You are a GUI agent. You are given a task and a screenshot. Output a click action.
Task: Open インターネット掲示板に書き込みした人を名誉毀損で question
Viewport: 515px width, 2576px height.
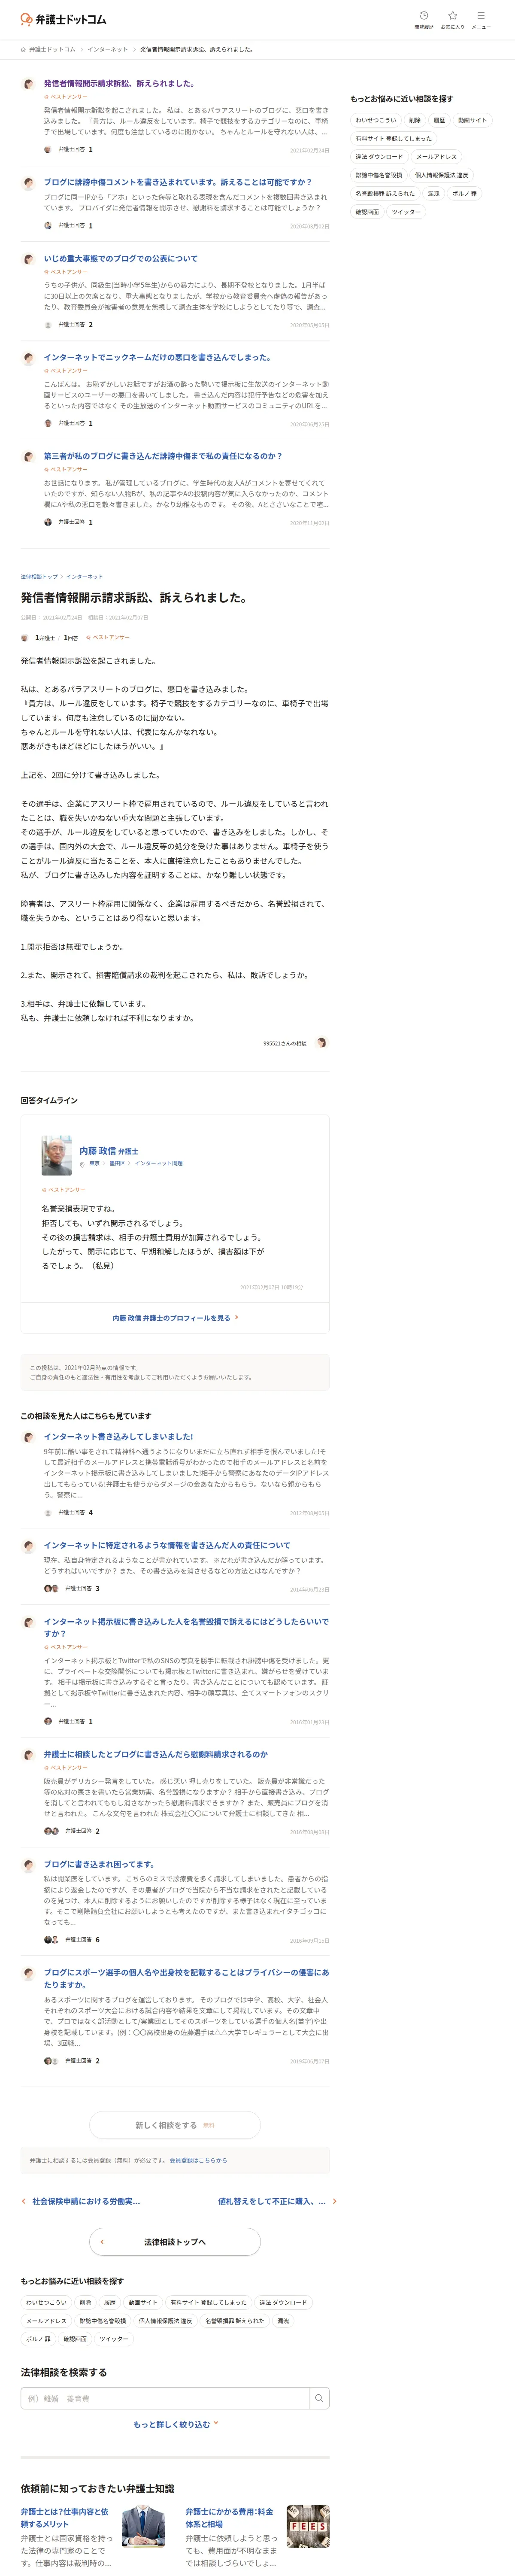pyautogui.click(x=186, y=1627)
